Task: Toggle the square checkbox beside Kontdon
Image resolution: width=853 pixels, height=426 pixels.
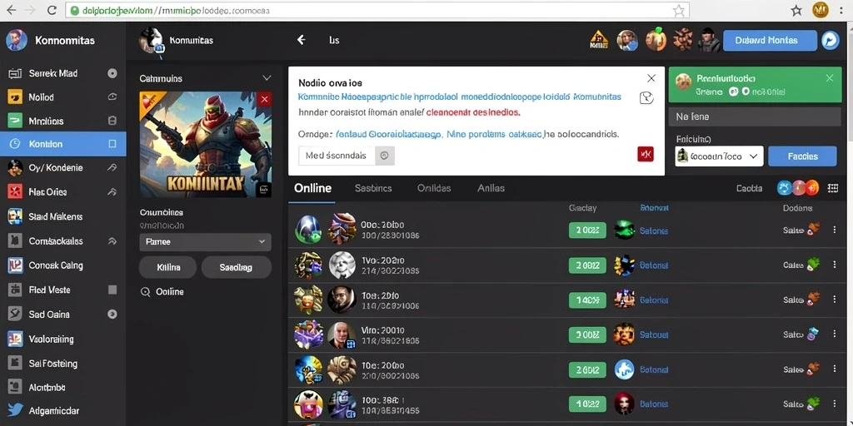Action: tap(112, 144)
